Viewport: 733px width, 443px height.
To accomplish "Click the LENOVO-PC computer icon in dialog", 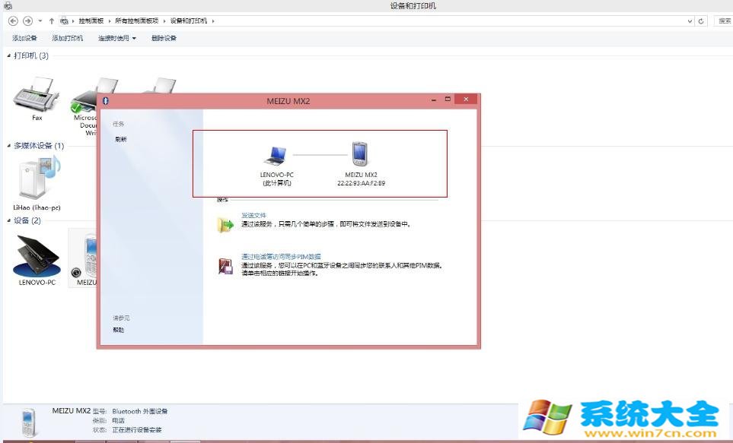I will click(276, 155).
